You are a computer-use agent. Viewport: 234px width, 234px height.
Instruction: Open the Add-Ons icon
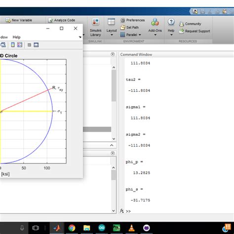point(155,22)
